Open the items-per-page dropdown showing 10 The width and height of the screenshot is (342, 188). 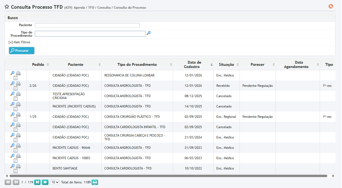click(55, 182)
